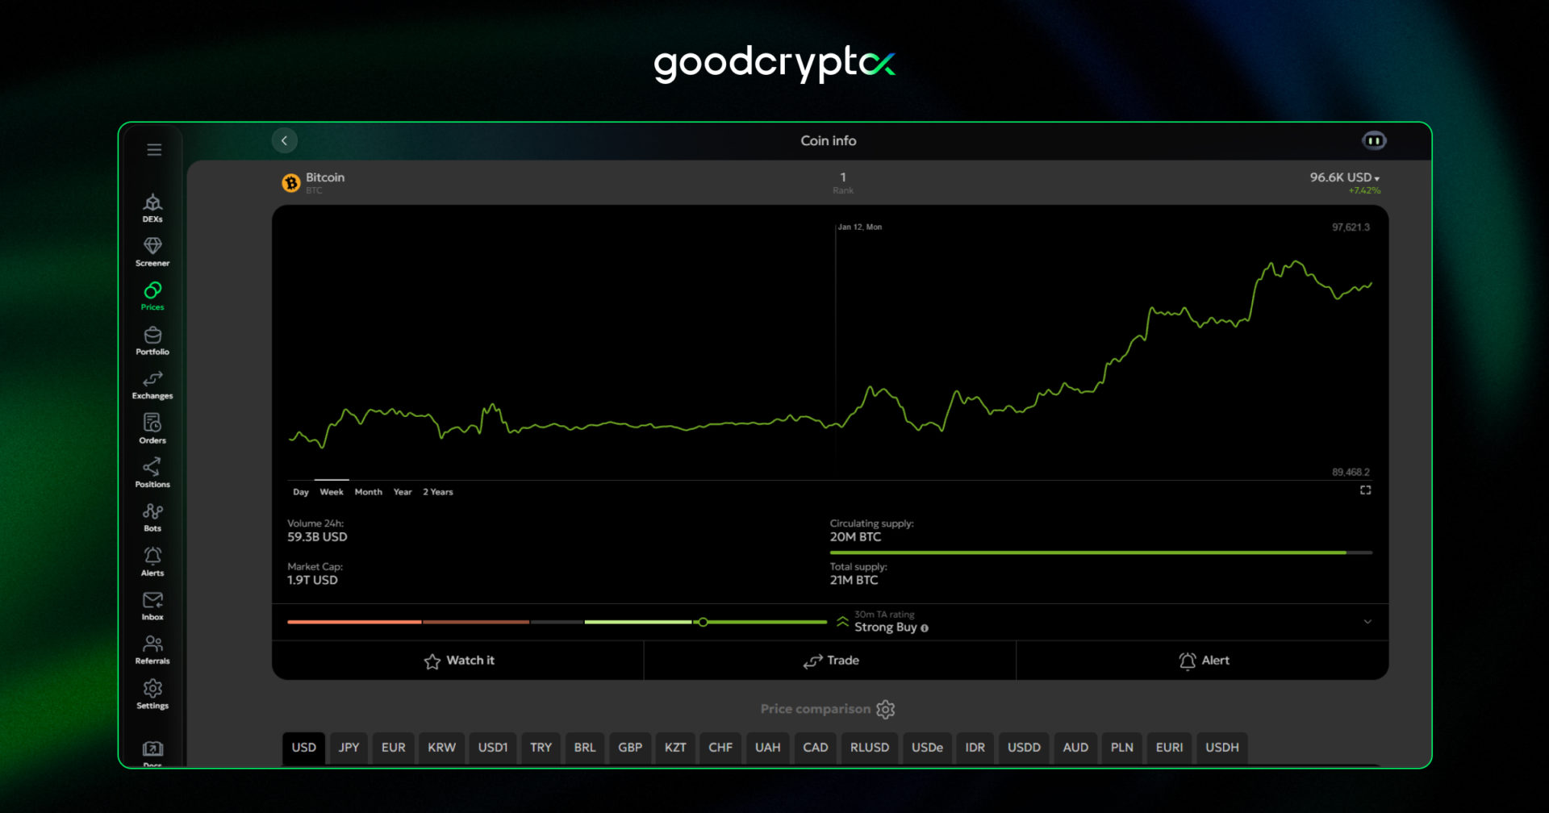The width and height of the screenshot is (1549, 813).
Task: Open Exchanges from the sidebar
Action: [x=152, y=385]
